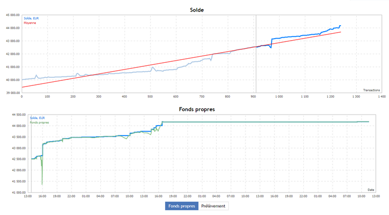Click the gray vertical marker in Solde chart
389x215 pixels.
pos(256,54)
